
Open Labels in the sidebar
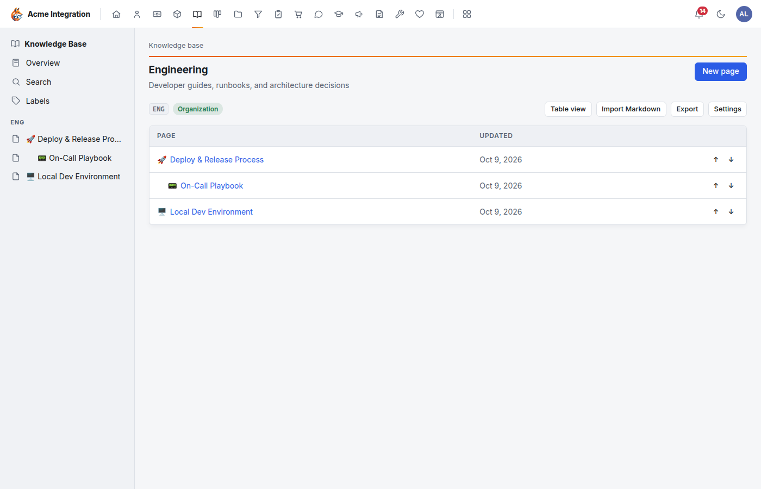click(x=67, y=101)
